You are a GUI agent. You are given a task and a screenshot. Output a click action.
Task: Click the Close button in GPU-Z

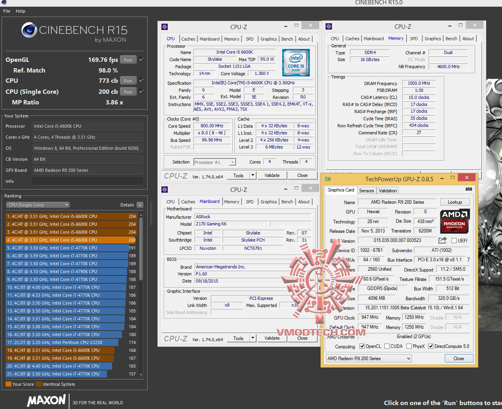tap(459, 359)
